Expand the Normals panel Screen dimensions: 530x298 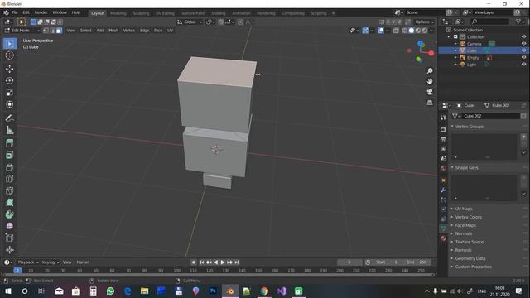463,233
